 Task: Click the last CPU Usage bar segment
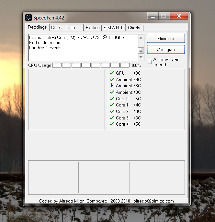click(125, 65)
